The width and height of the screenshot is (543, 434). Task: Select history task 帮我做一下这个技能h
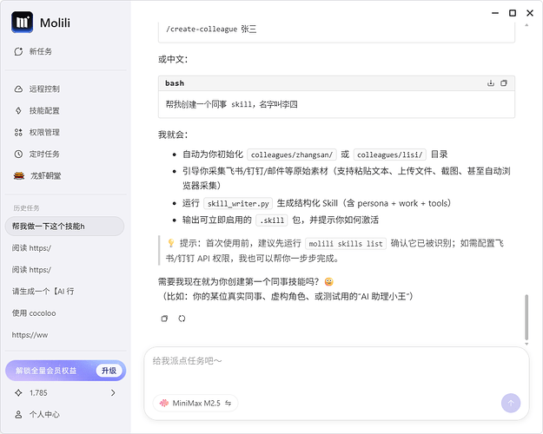pos(48,227)
